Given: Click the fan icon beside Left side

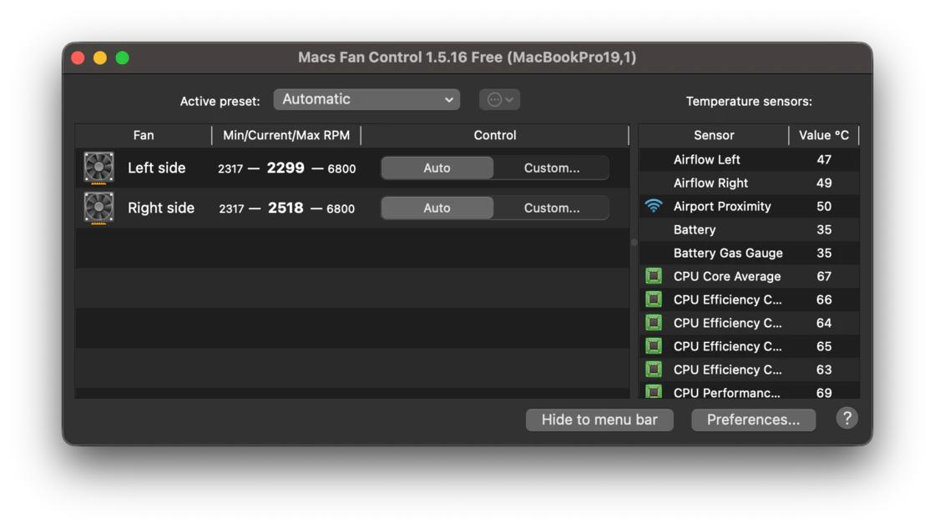Looking at the screenshot, I should tap(99, 167).
